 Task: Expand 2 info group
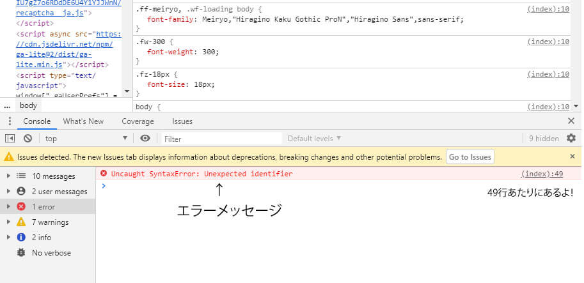coord(8,237)
